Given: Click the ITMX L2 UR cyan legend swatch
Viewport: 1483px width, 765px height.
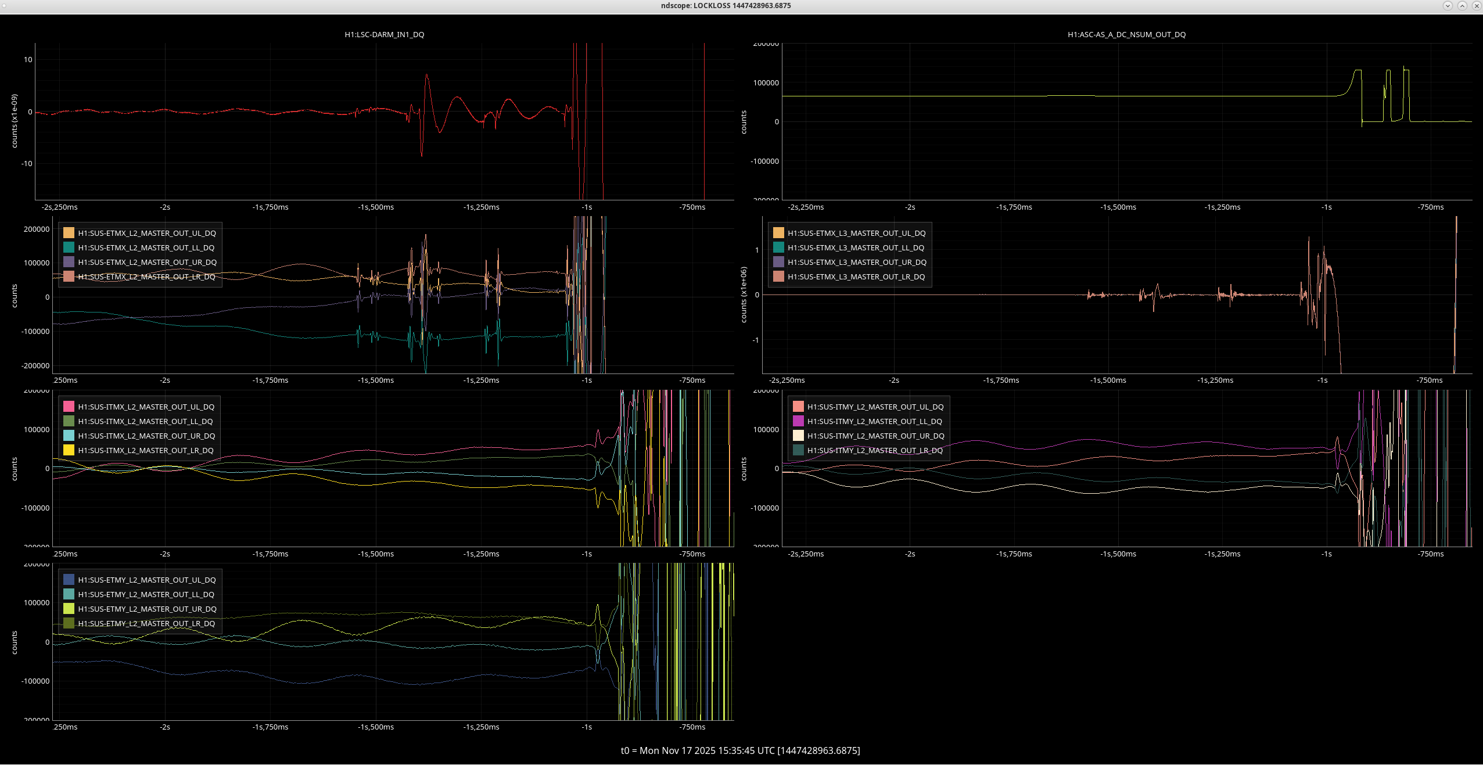Looking at the screenshot, I should coord(69,436).
